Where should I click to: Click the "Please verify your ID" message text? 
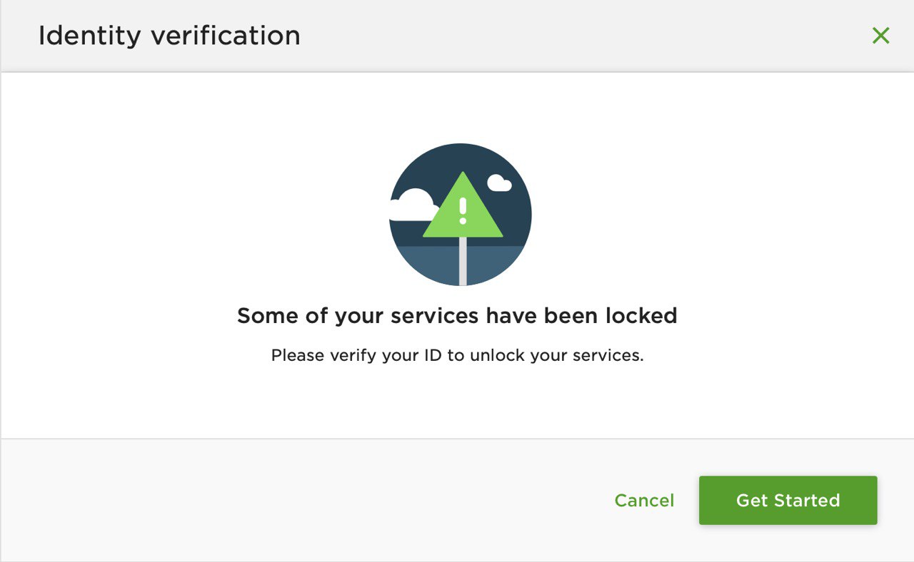(457, 355)
